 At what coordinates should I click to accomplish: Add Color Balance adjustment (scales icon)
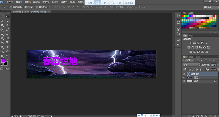193,47
